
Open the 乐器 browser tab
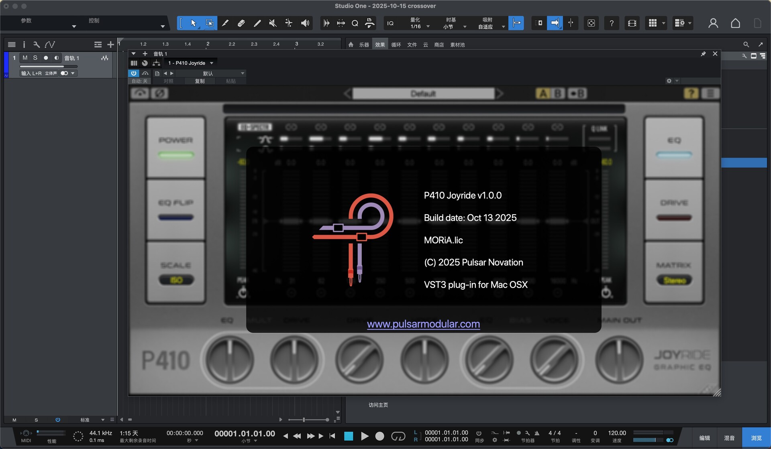(x=364, y=45)
